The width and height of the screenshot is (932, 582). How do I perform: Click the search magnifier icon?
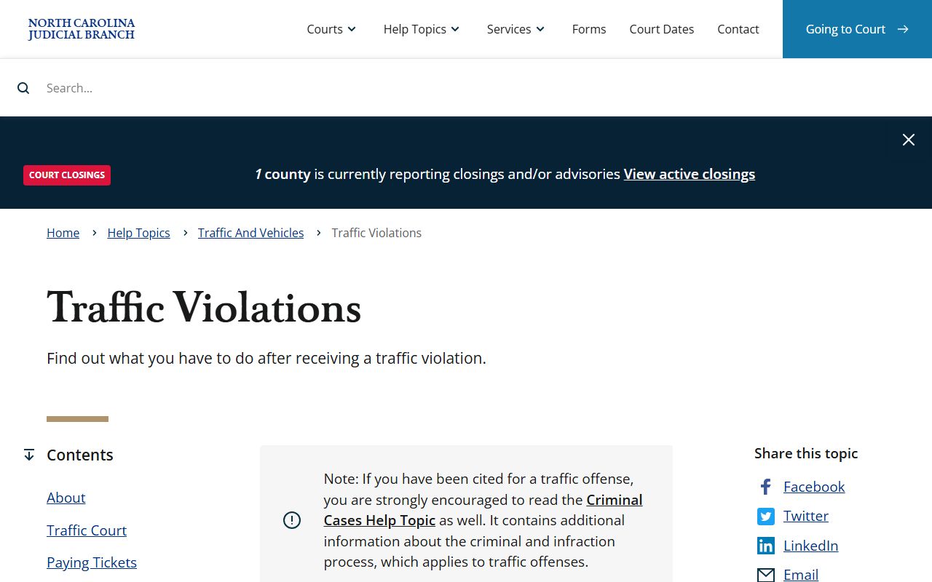pos(23,88)
